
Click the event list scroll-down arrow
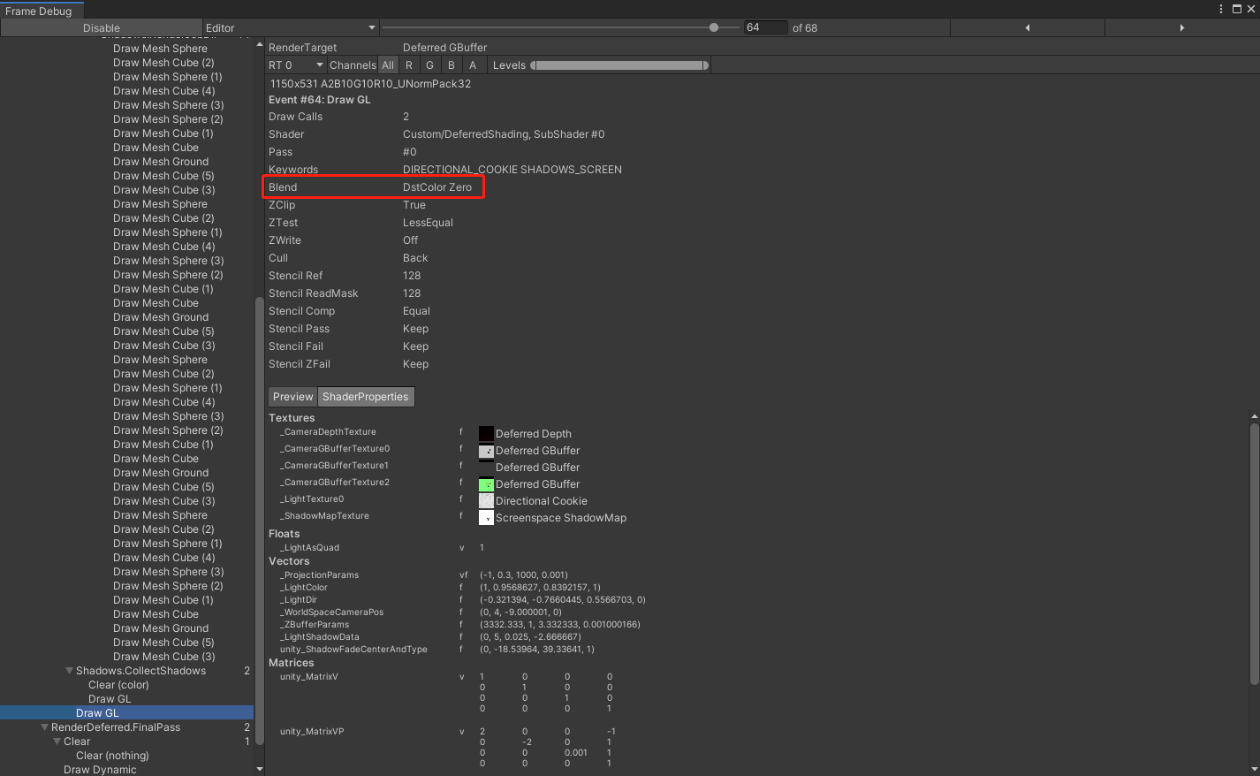click(x=259, y=769)
